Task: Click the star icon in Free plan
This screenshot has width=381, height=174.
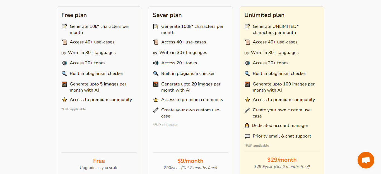Action: (x=64, y=100)
